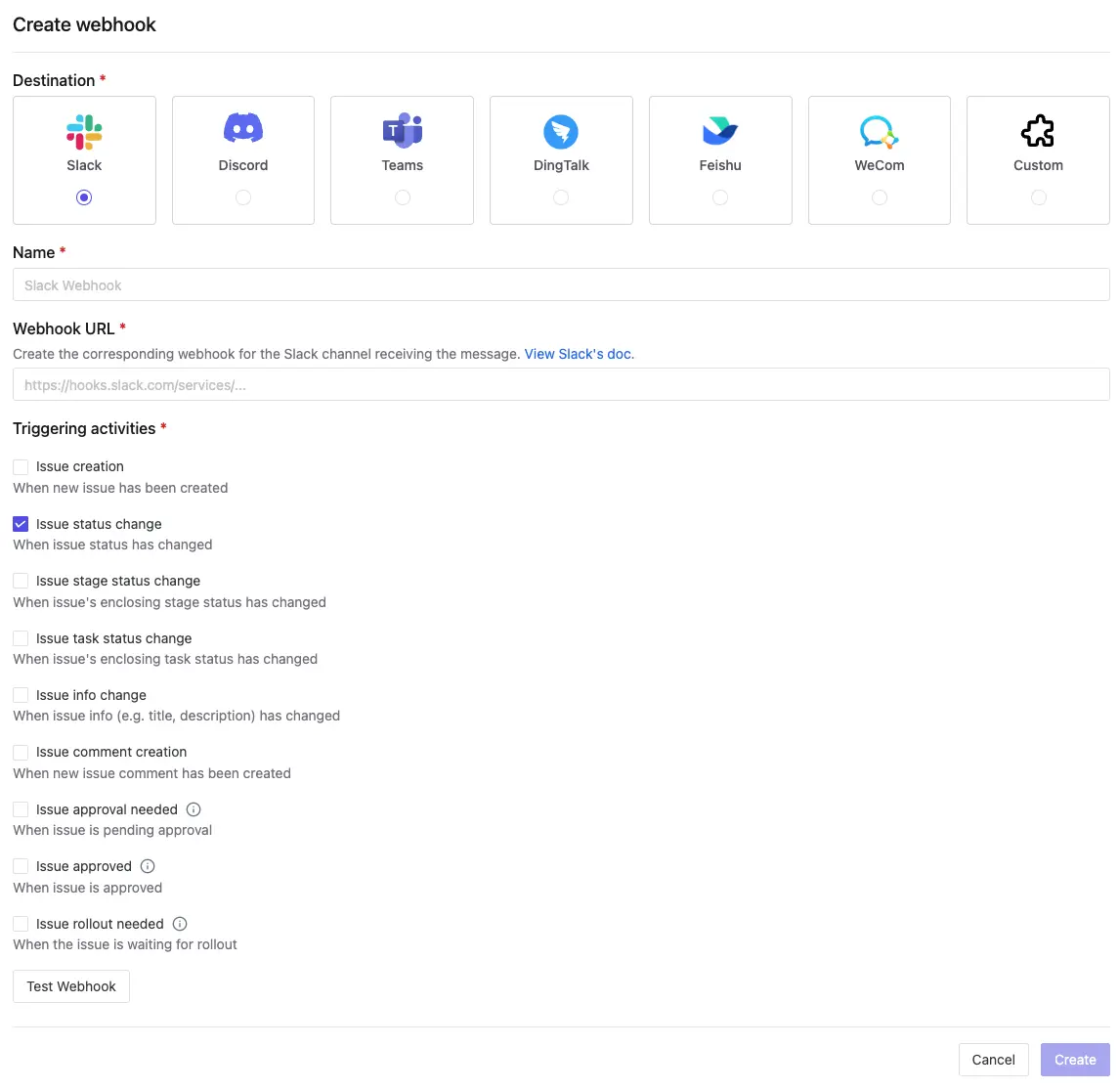Click info icon beside Issue approved
This screenshot has width=1119, height=1090.
pos(148,866)
